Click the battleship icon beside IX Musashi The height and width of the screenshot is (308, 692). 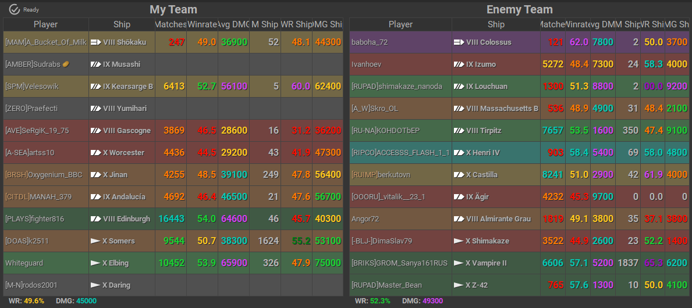[95, 65]
